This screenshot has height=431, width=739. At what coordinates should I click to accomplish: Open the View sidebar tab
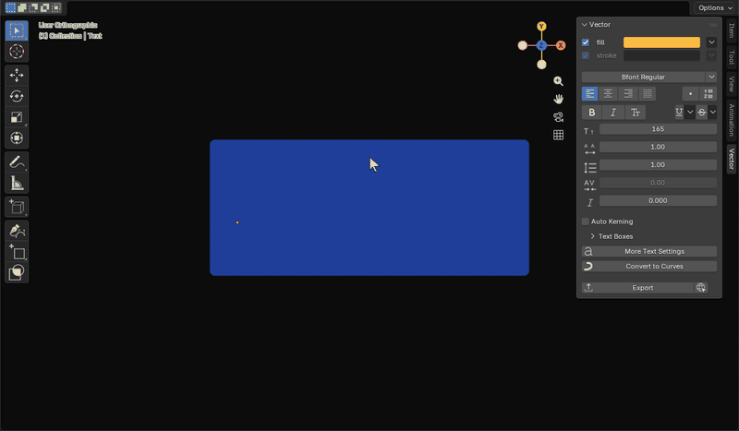click(731, 84)
